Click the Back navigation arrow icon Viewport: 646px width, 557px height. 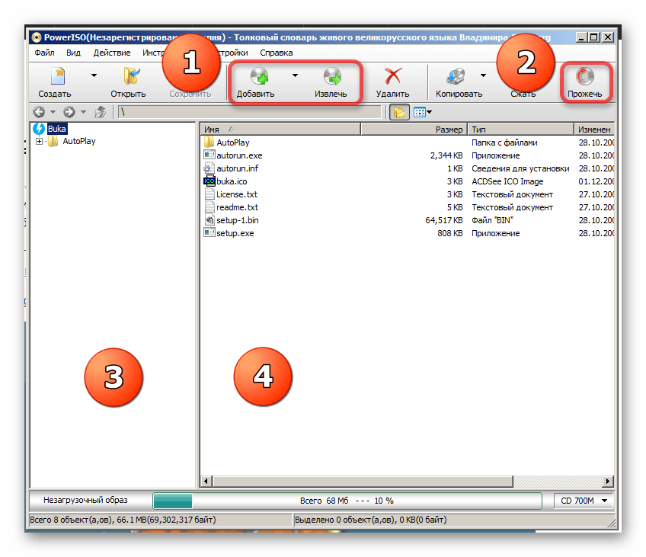[39, 112]
